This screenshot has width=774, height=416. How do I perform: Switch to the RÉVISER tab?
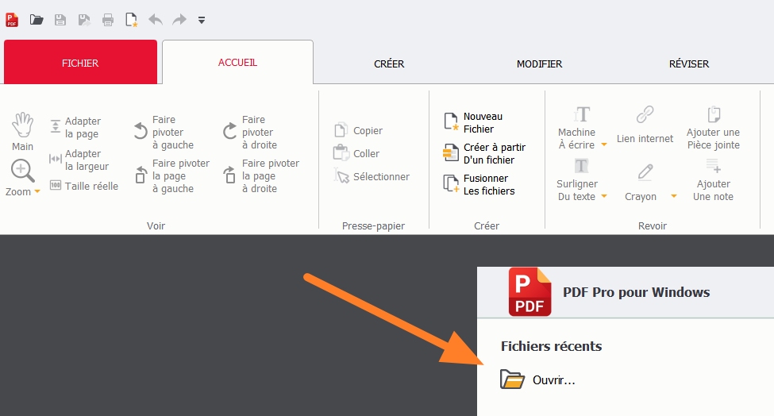pos(688,64)
